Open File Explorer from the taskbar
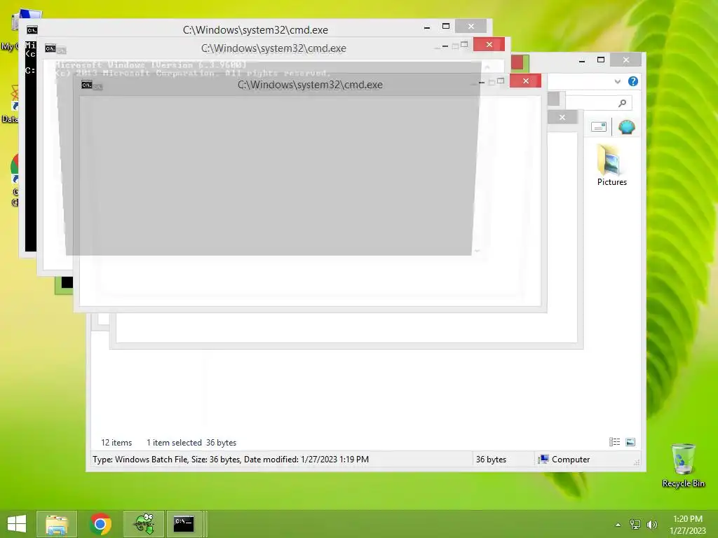 [x=57, y=524]
